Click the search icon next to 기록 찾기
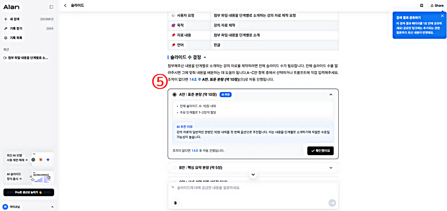This screenshot has width=447, height=211. pyautogui.click(x=5, y=28)
